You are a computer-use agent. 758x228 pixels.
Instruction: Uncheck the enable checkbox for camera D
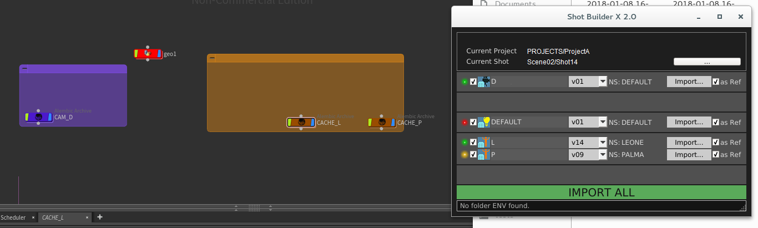click(473, 82)
